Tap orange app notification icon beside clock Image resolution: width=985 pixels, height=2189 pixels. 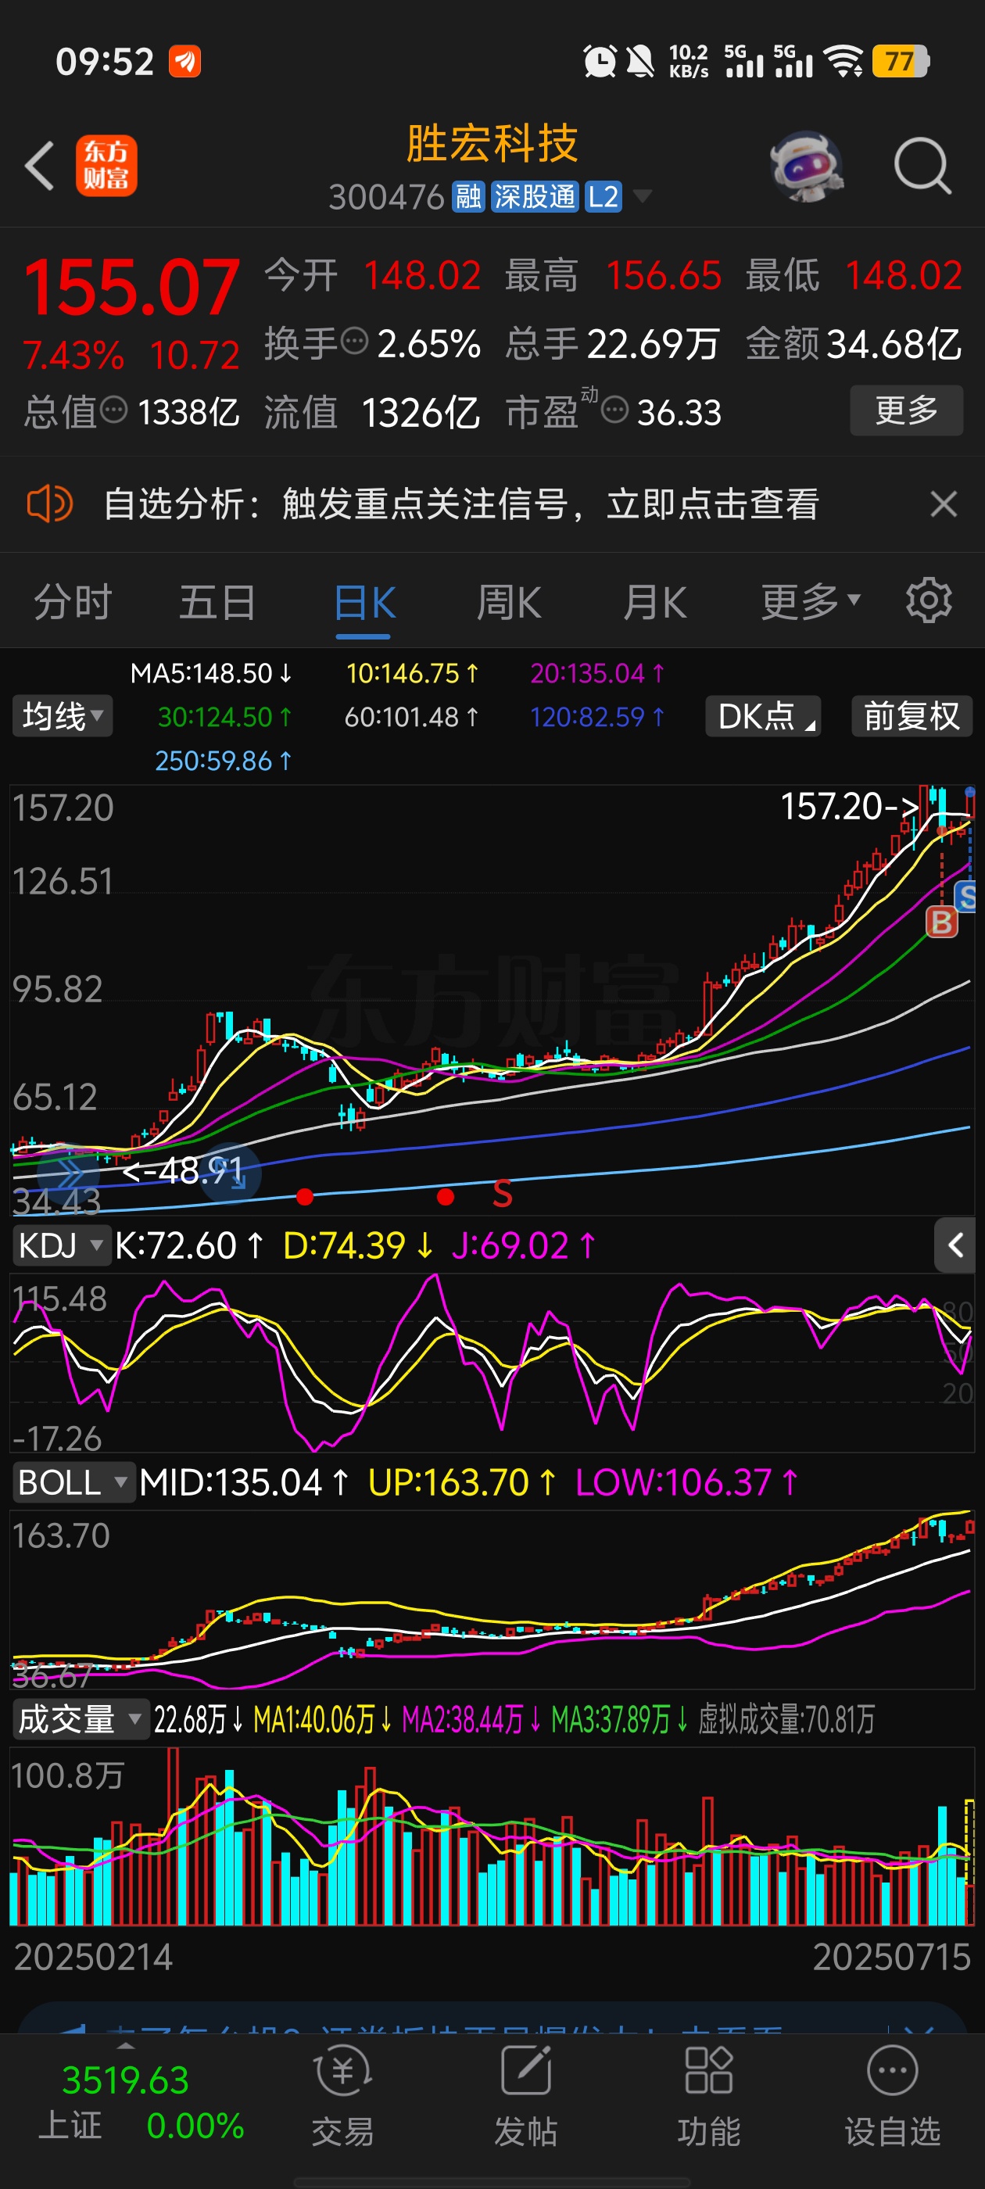pos(184,61)
